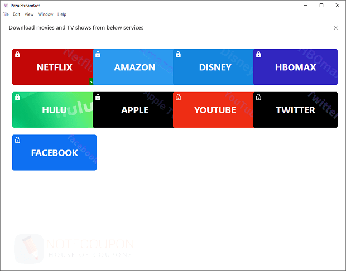Select the HULU label
Screen dimensions: 346x271
(54, 110)
